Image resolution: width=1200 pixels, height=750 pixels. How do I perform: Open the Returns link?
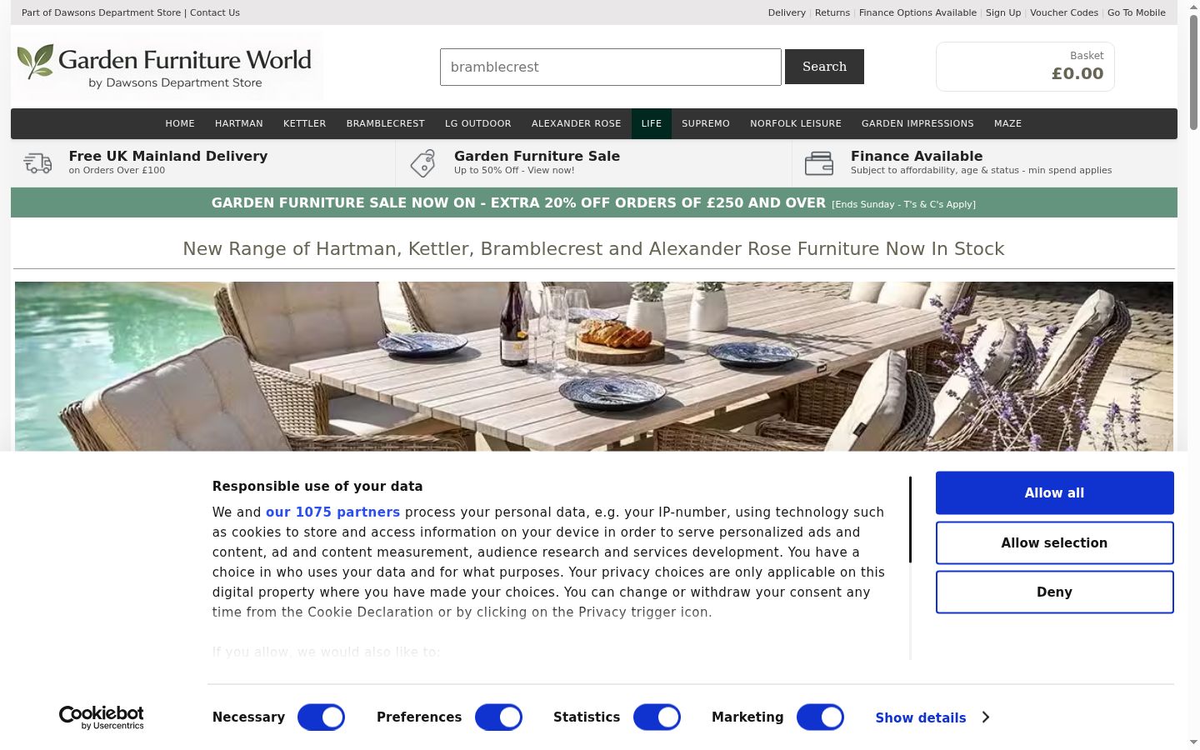tap(832, 12)
